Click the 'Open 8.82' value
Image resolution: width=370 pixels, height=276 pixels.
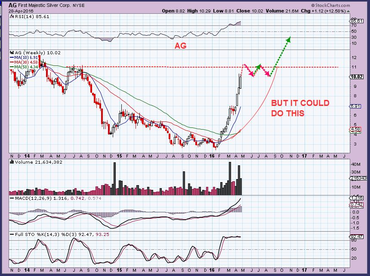click(x=173, y=11)
